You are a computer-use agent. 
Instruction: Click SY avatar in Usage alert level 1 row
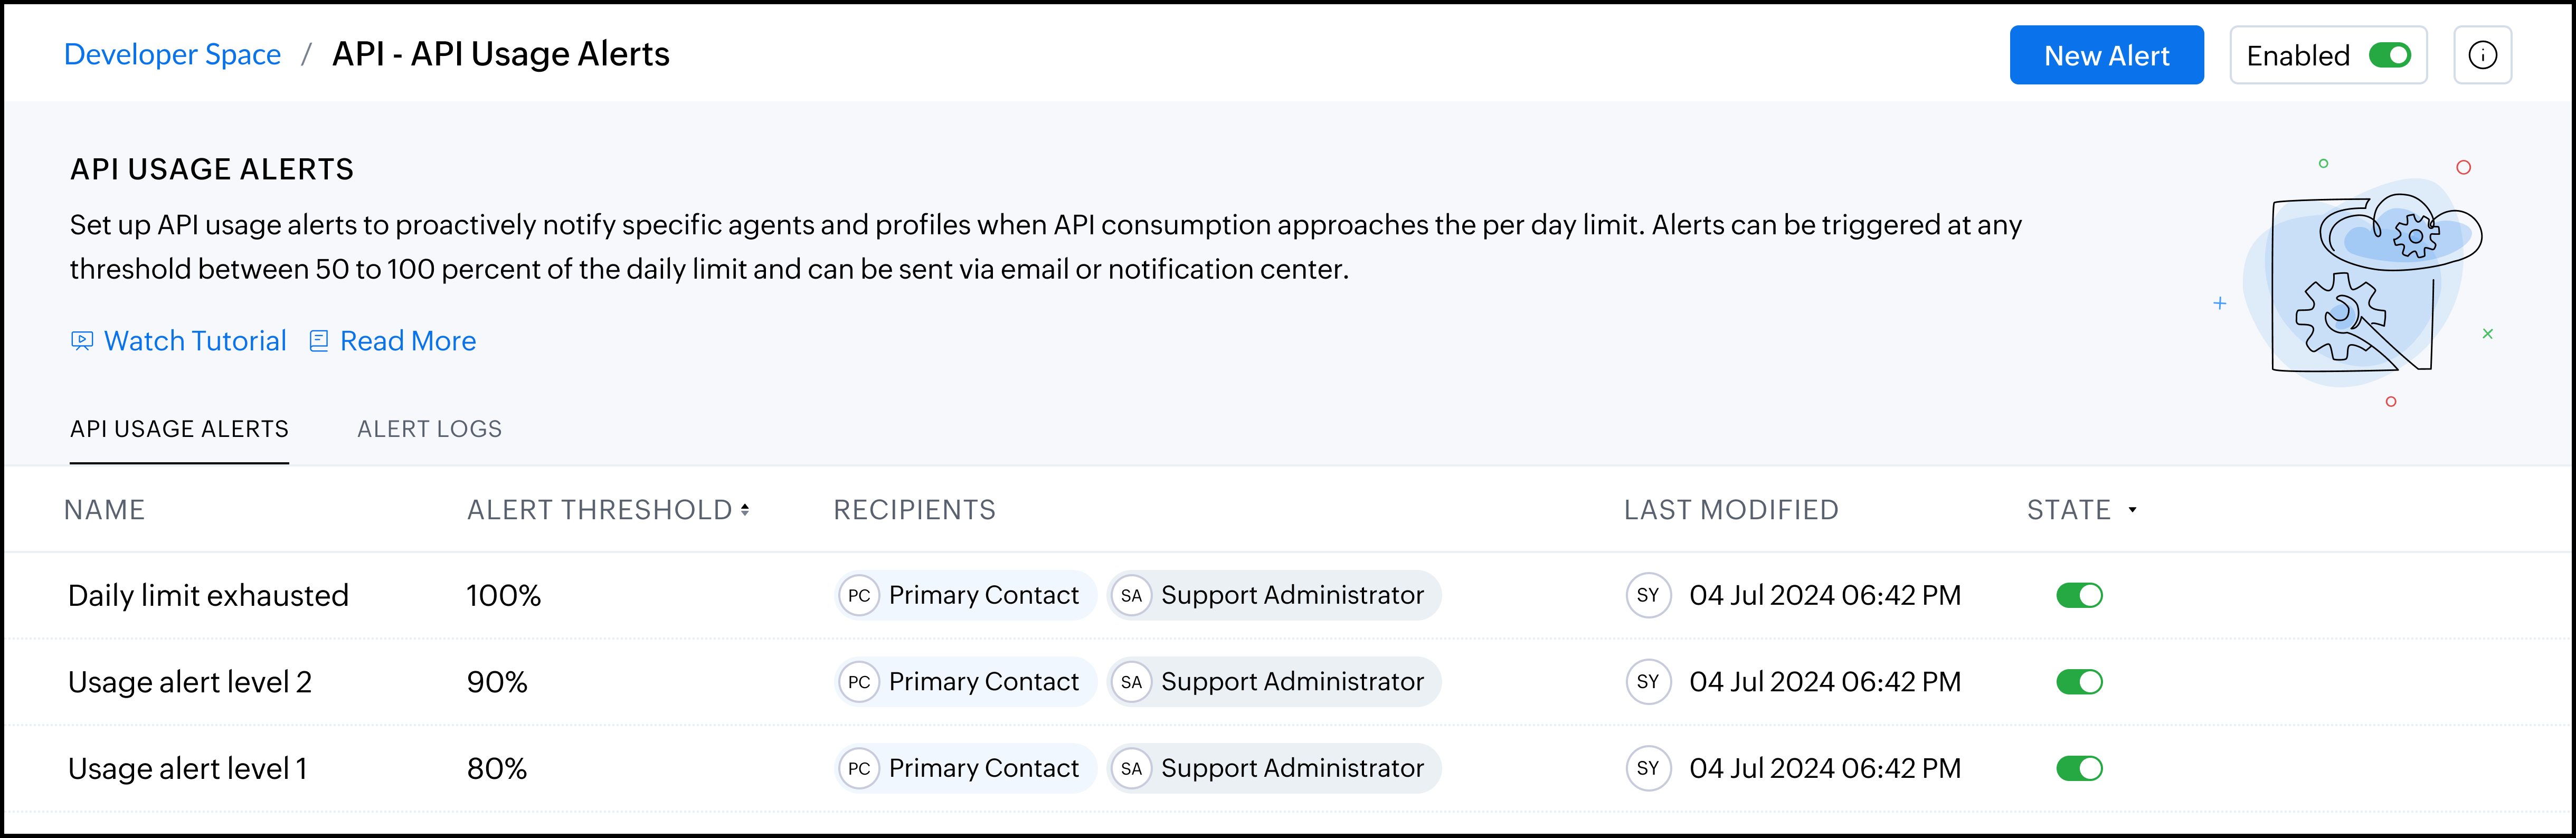(1648, 768)
